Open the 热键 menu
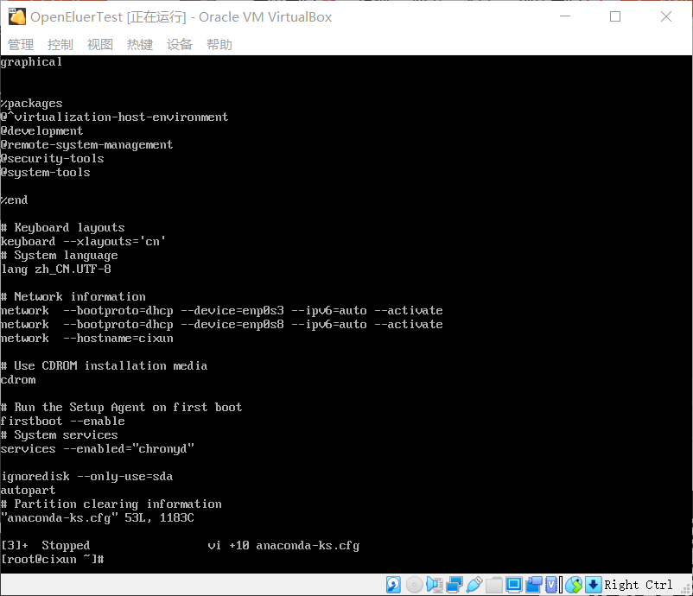The width and height of the screenshot is (693, 596). 140,45
